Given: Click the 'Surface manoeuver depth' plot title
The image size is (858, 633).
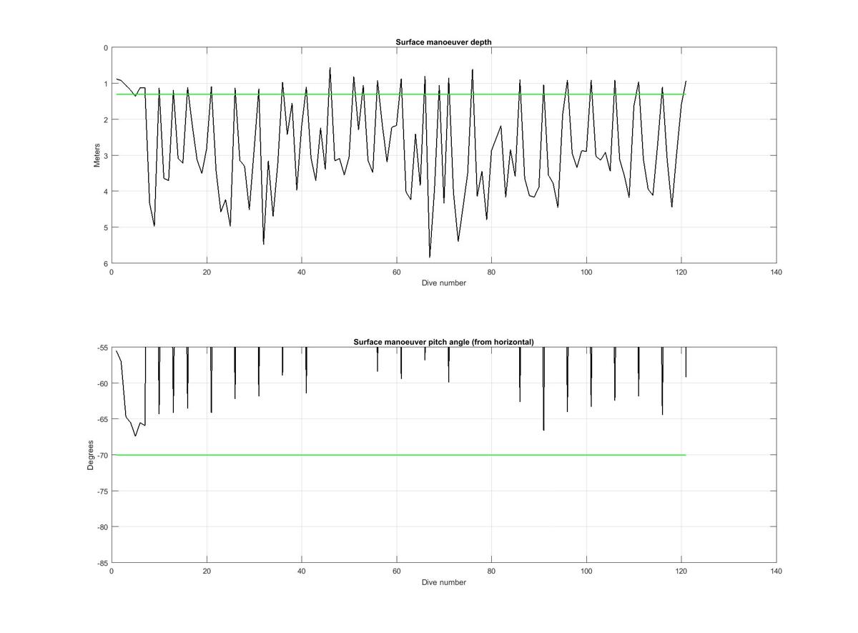Looking at the screenshot, I should [x=443, y=42].
